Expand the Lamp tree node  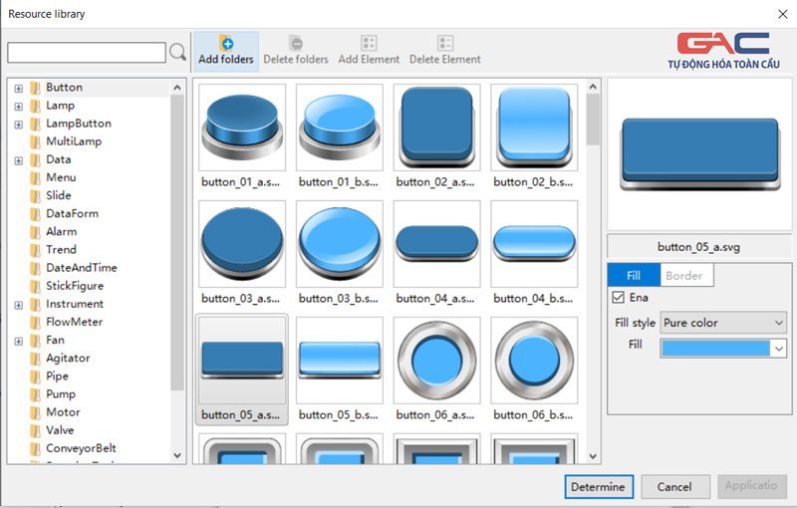[18, 107]
